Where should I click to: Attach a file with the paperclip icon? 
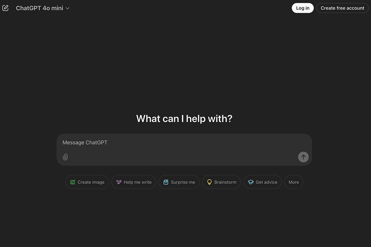[x=65, y=157]
